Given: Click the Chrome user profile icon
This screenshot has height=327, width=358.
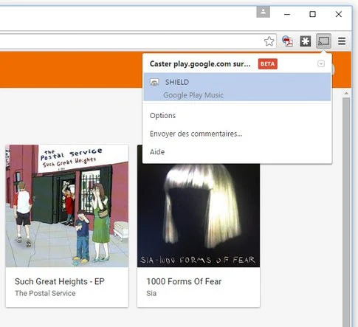Looking at the screenshot, I should 263,12.
